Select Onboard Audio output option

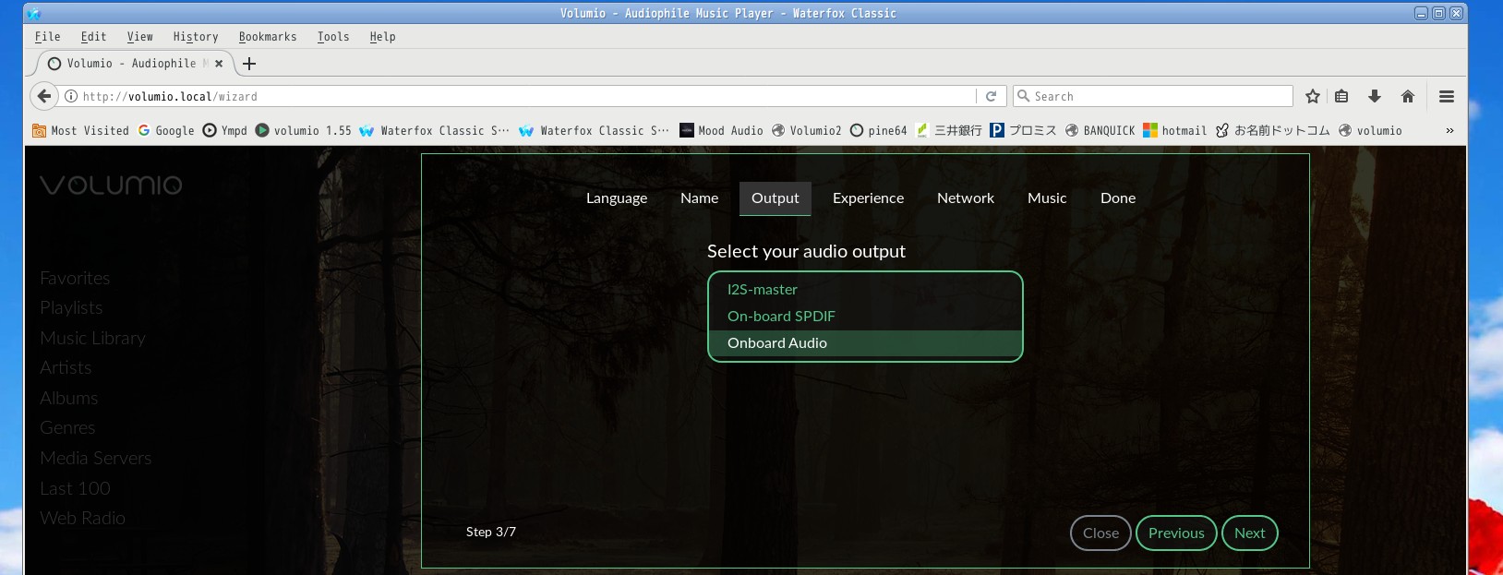(777, 343)
